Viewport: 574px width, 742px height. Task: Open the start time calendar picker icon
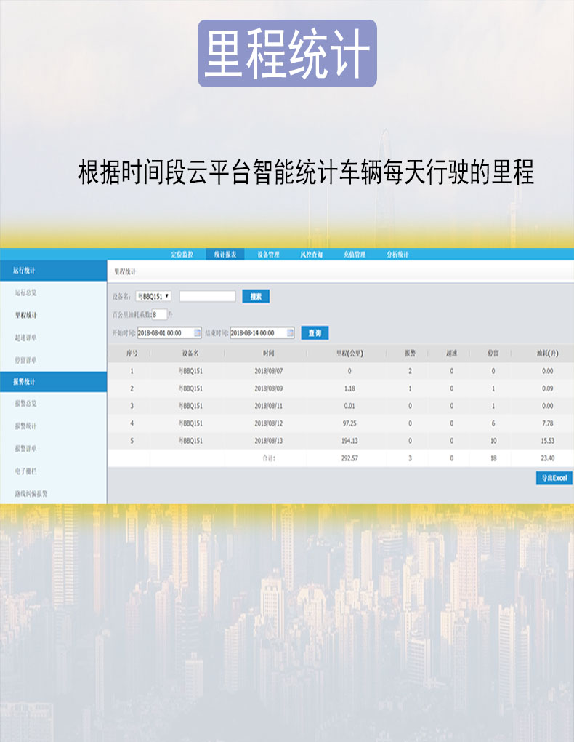pos(198,332)
